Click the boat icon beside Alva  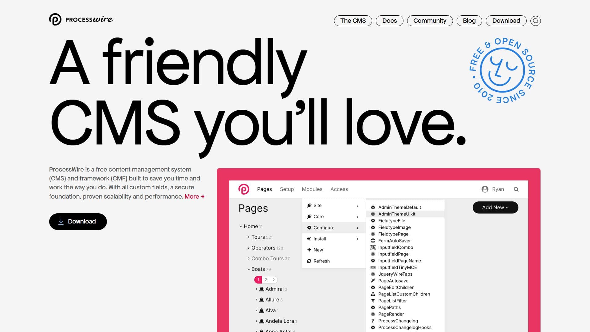tap(262, 310)
